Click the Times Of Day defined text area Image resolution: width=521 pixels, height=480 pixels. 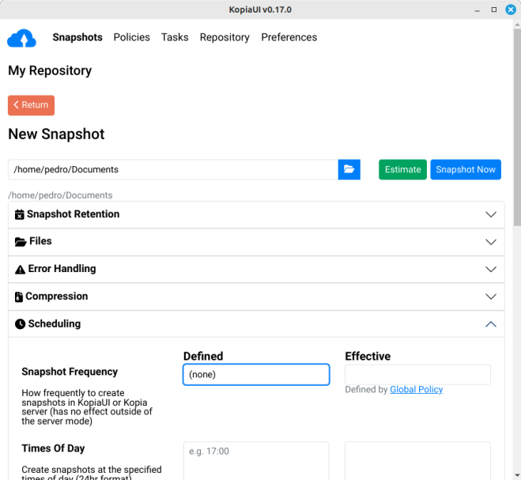pos(256,460)
